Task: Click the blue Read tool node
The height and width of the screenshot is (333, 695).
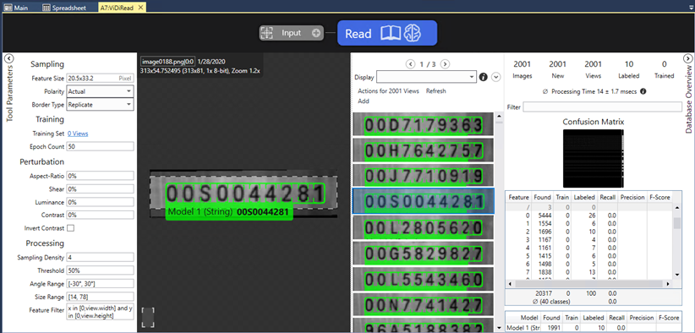Action: point(387,33)
